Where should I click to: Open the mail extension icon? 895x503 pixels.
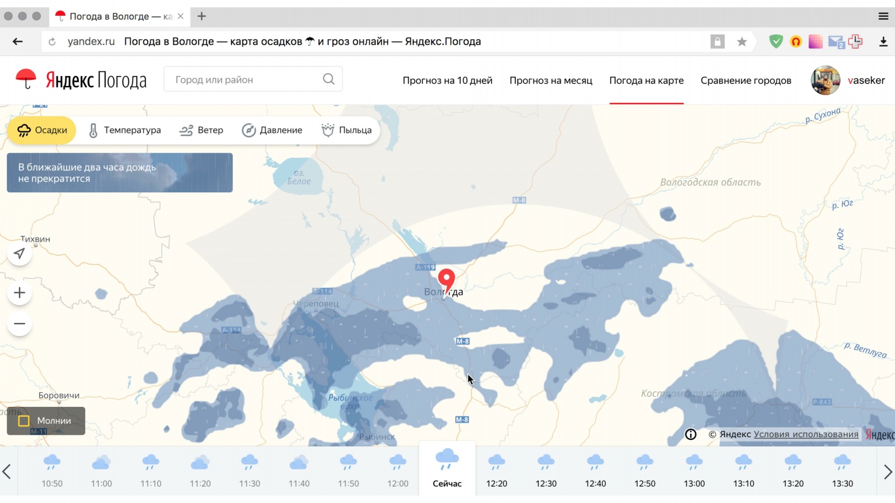[x=836, y=42]
